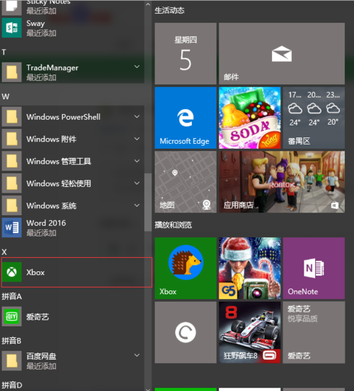
Task: Click 最近添加 under Sway
Action: click(41, 33)
